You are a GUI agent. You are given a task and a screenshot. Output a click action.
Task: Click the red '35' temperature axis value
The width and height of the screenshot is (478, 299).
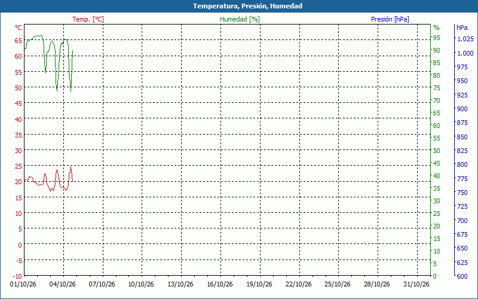coord(19,135)
